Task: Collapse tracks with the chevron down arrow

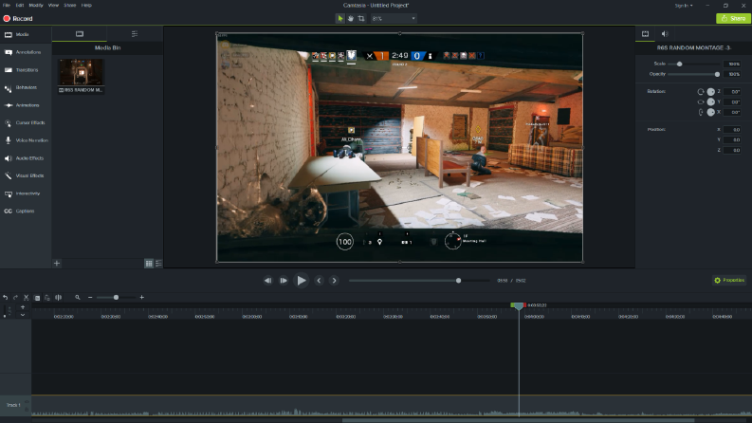Action: [23, 315]
